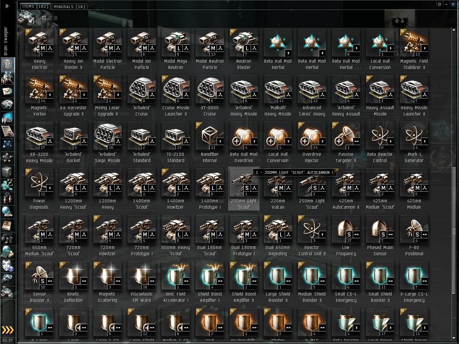This screenshot has height=344, width=459.
Task: Open the wallet coins sidebar icon
Action: 7,185
